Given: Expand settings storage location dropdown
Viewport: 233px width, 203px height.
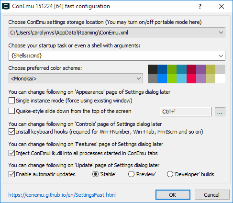Looking at the screenshot, I should [x=117, y=33].
